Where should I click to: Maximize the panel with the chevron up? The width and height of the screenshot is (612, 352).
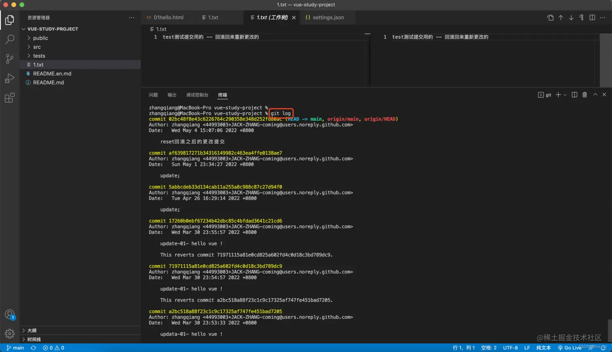tap(595, 95)
